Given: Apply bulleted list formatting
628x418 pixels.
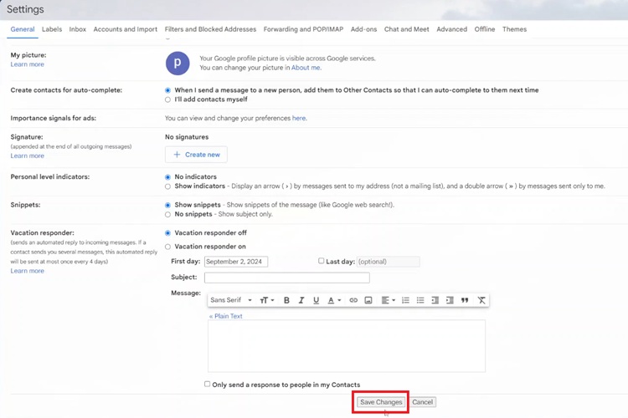Looking at the screenshot, I should pos(420,300).
